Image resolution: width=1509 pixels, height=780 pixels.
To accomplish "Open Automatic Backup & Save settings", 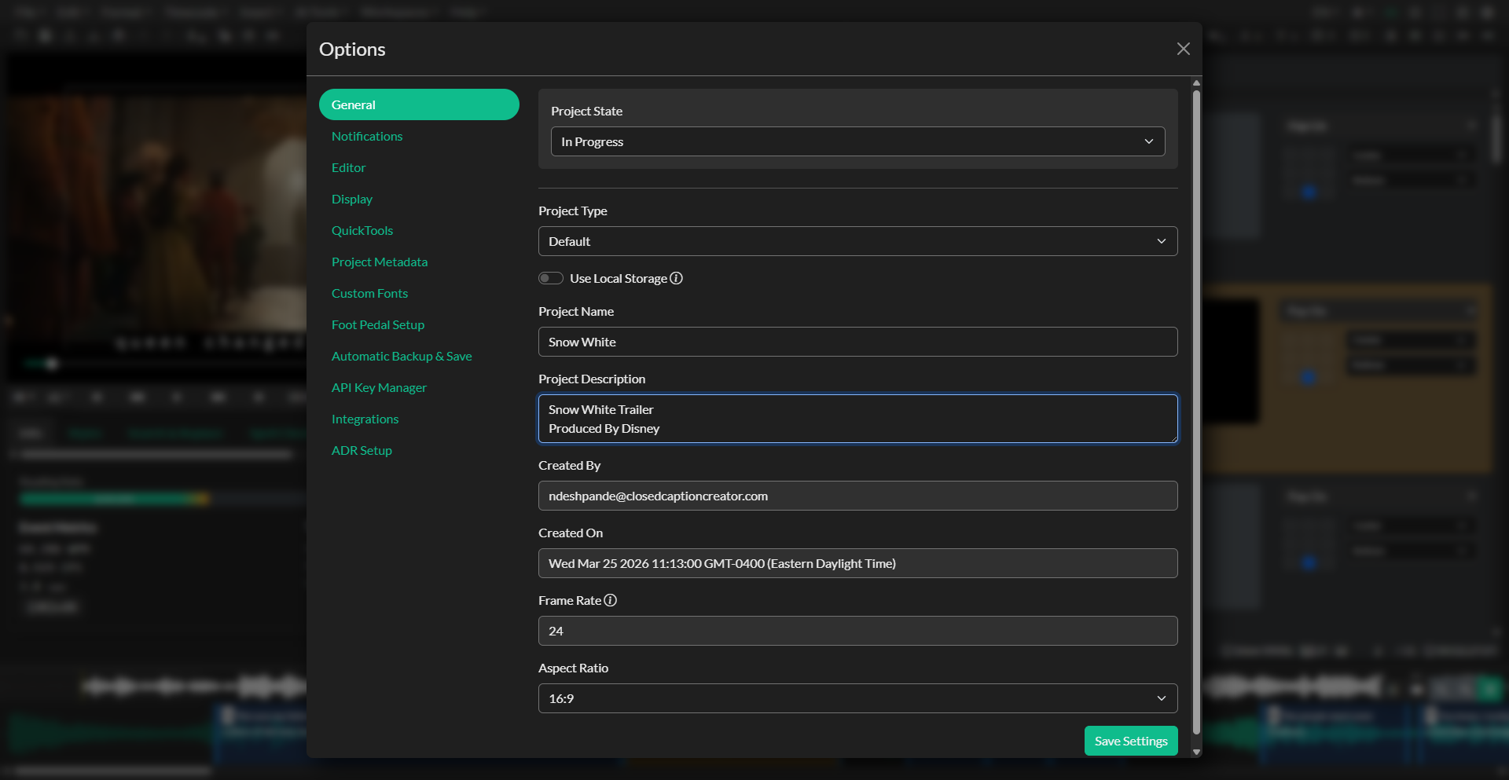I will point(402,356).
